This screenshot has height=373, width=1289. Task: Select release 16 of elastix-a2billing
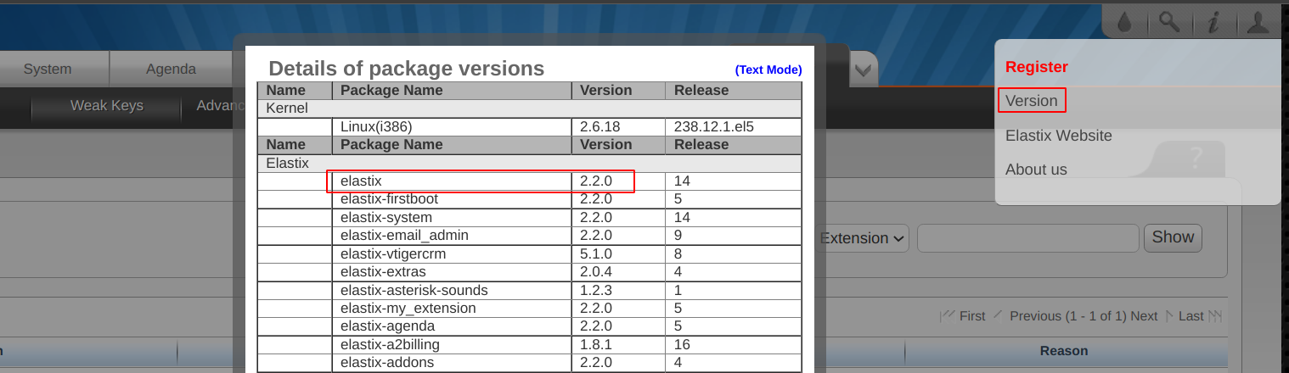[x=682, y=344]
